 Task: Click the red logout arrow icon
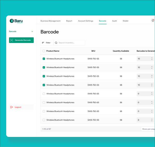pyautogui.click(x=12, y=107)
